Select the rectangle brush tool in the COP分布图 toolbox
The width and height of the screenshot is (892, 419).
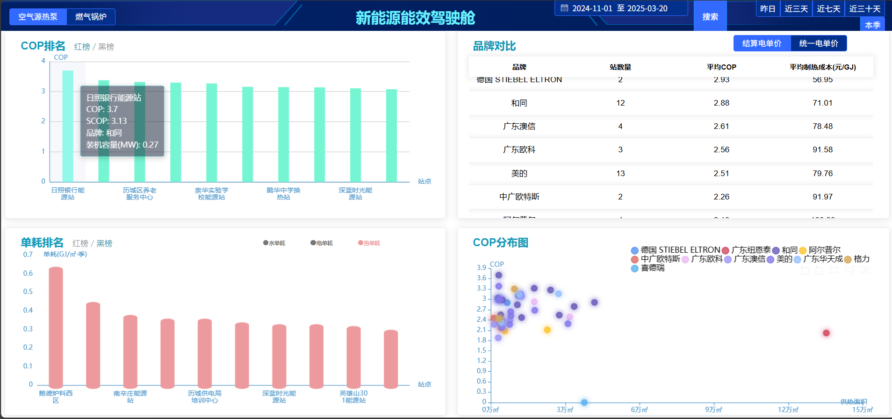834,270
